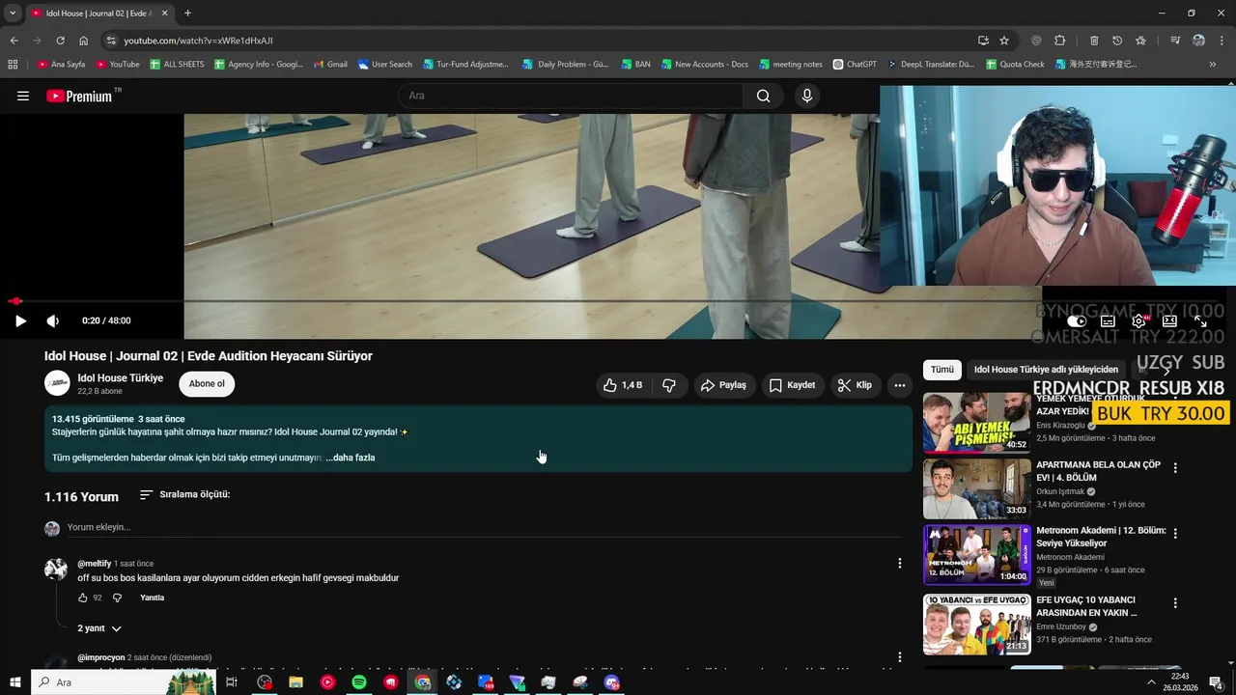Open Idol House Türkiye channel avatar
This screenshot has width=1236, height=695.
57,383
